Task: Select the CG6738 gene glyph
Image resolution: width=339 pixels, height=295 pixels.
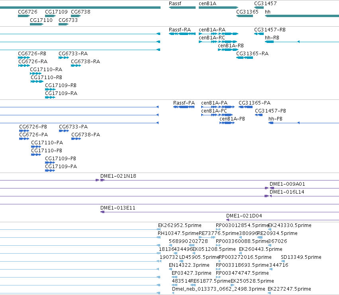Action: pyautogui.click(x=76, y=16)
